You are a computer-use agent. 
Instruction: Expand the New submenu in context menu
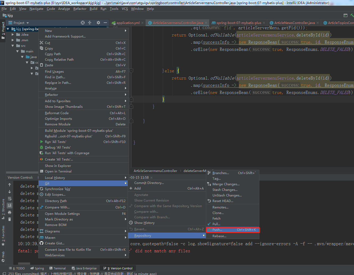click(x=84, y=31)
